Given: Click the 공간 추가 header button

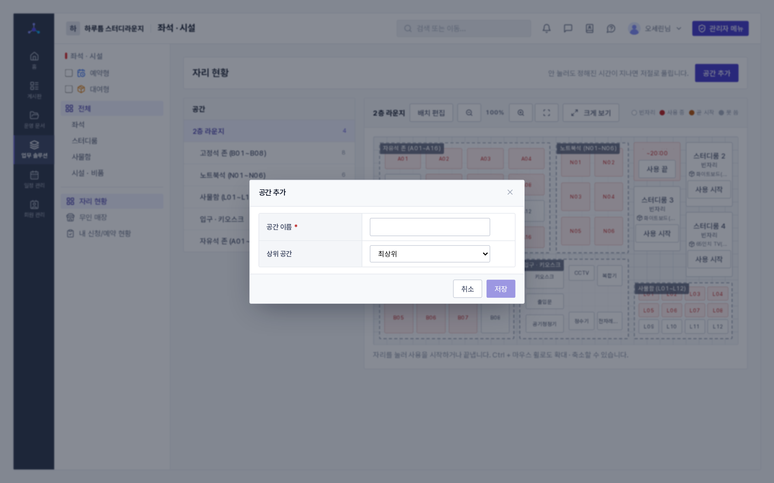Looking at the screenshot, I should (x=716, y=73).
